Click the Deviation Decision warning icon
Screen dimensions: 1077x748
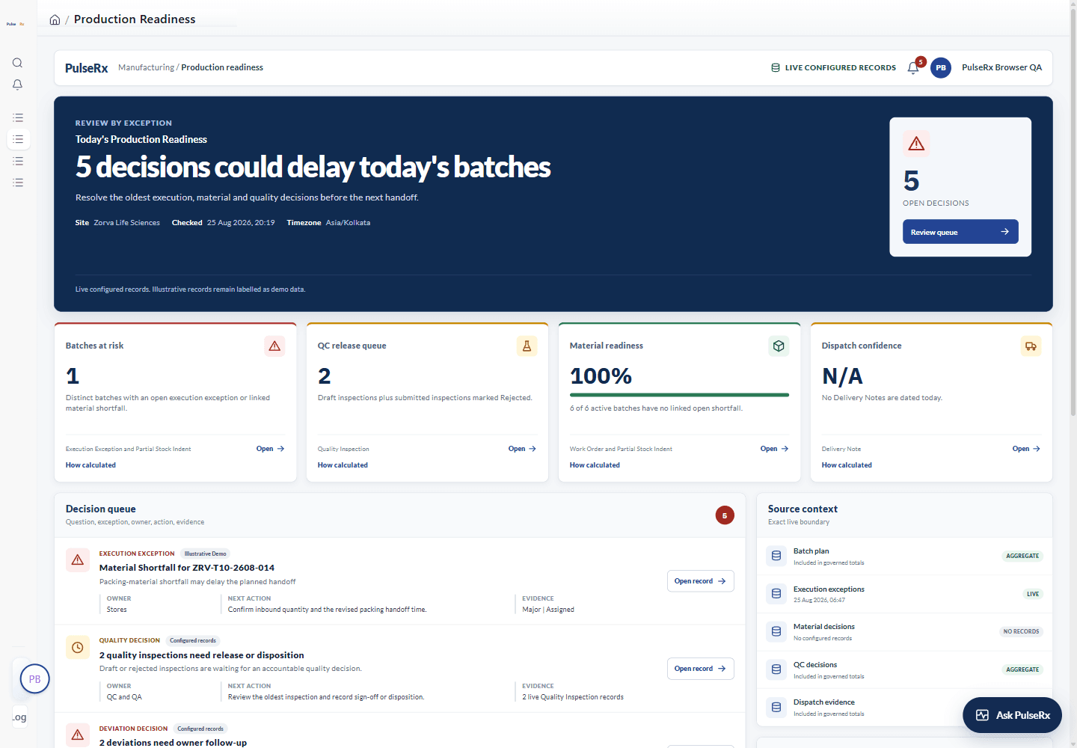point(78,735)
